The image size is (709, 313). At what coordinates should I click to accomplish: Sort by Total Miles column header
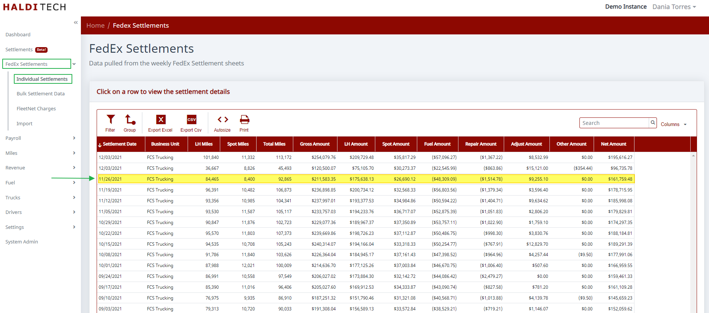(274, 144)
